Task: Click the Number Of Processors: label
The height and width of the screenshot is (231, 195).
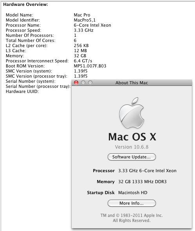Action: [30, 35]
